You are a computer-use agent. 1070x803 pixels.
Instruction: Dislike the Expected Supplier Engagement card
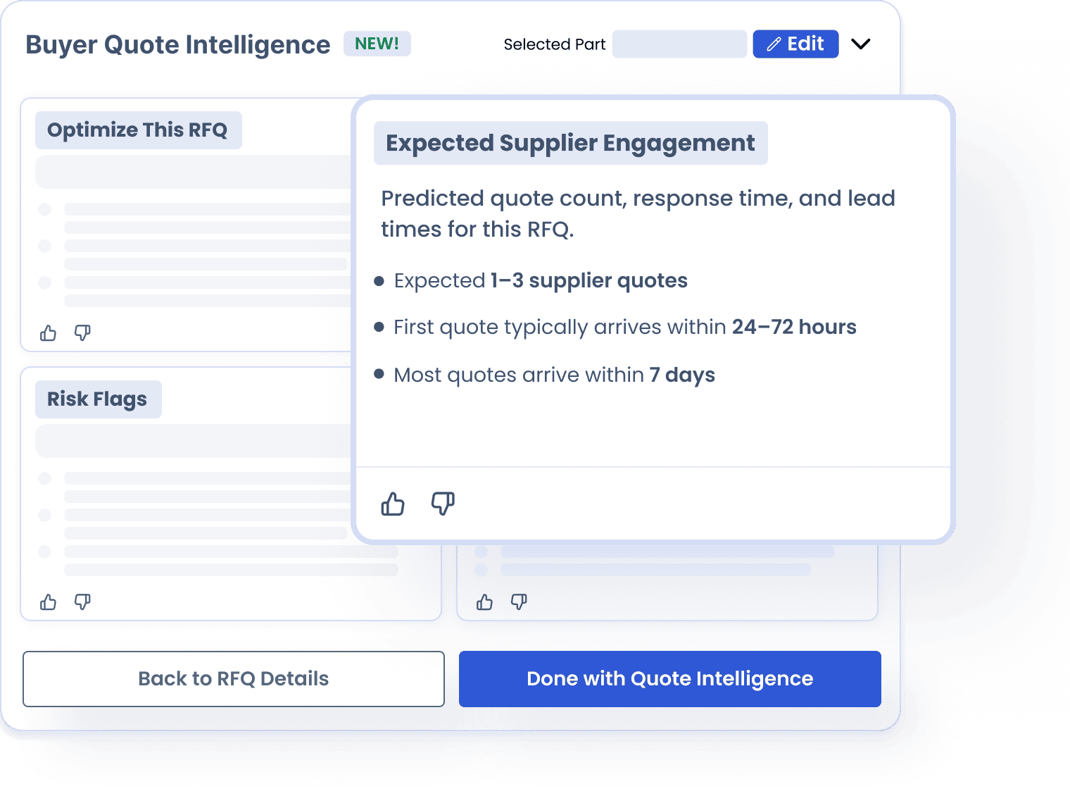(x=443, y=504)
